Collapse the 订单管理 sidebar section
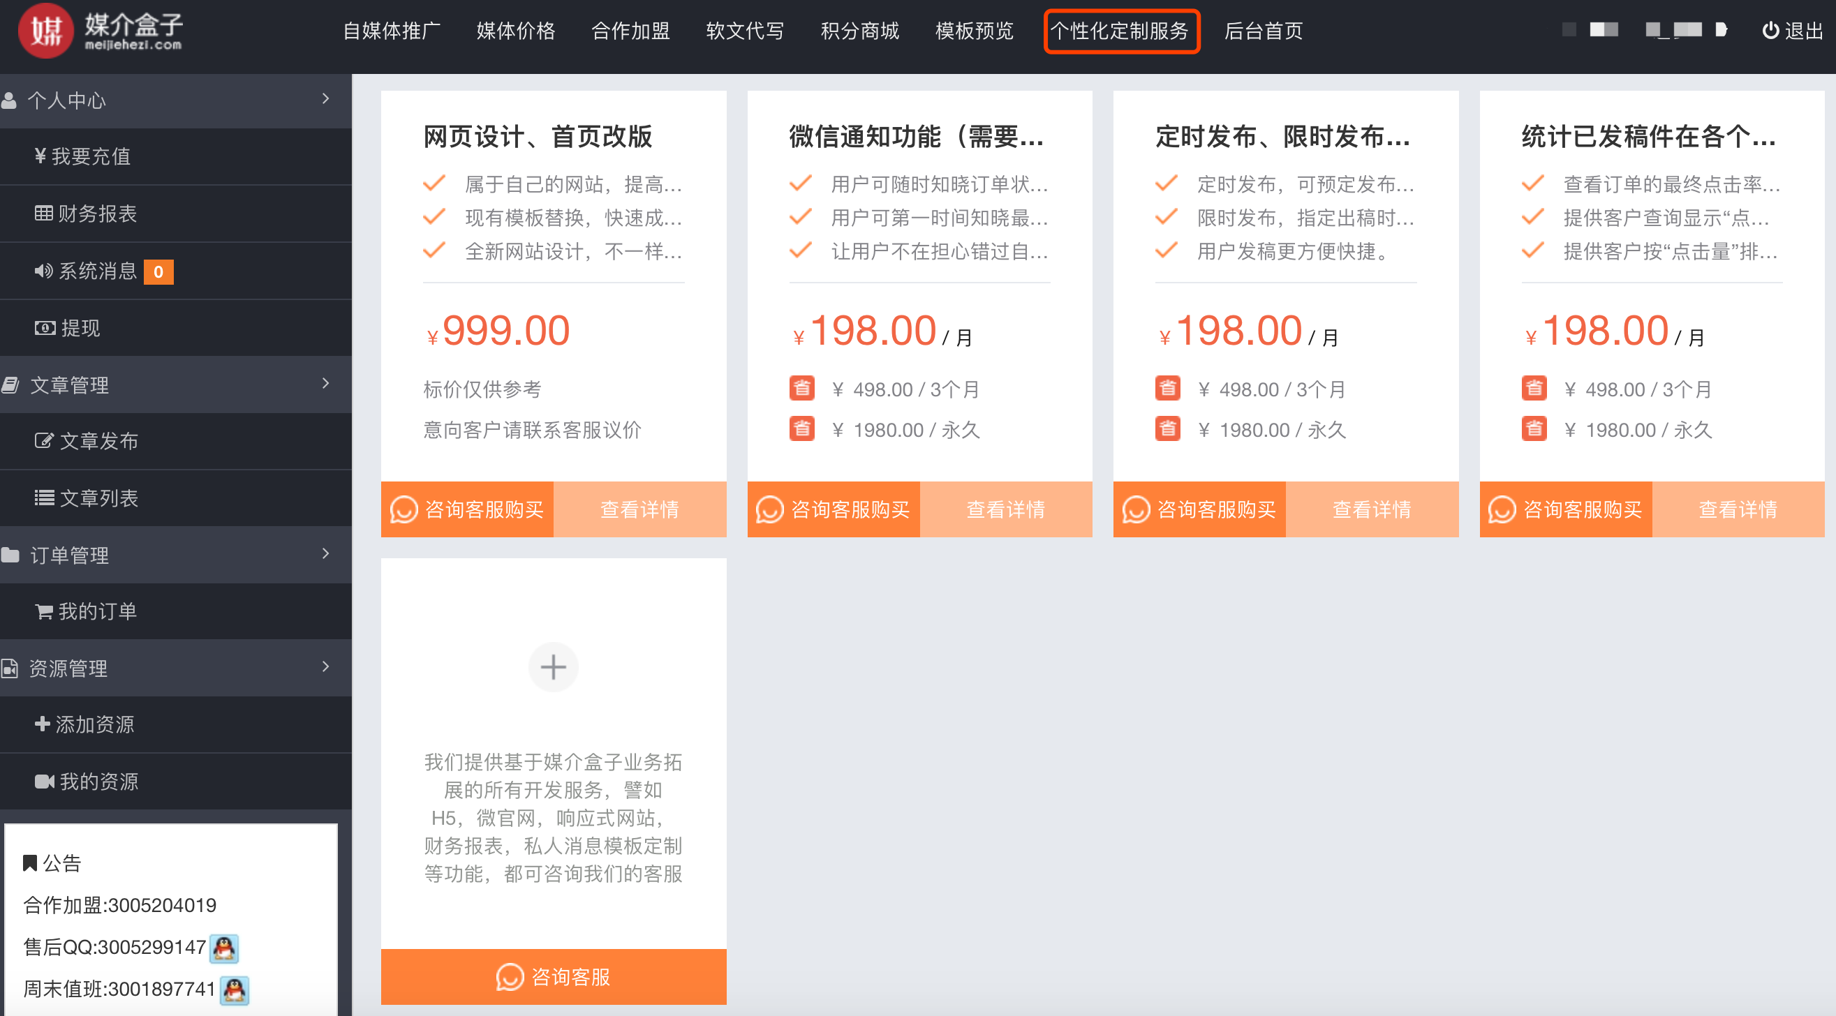This screenshot has width=1836, height=1016. tap(326, 554)
